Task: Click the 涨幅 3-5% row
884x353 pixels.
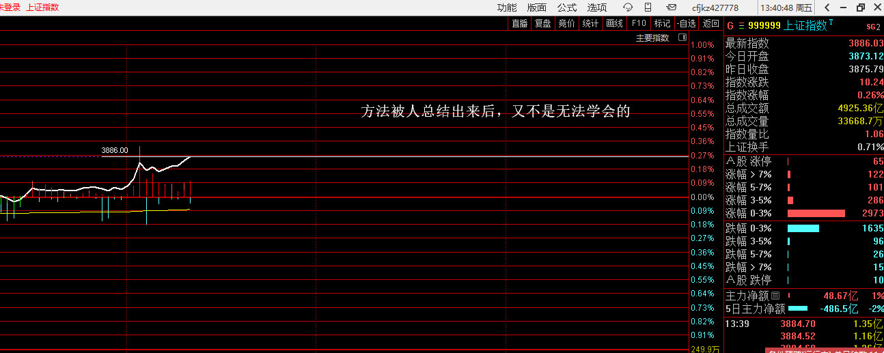Action: (x=804, y=200)
